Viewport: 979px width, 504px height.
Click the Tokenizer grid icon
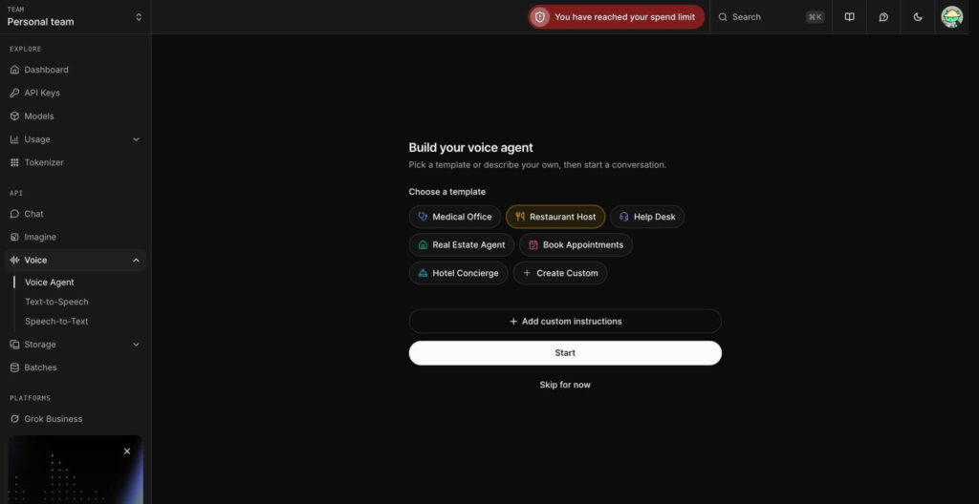(x=14, y=163)
